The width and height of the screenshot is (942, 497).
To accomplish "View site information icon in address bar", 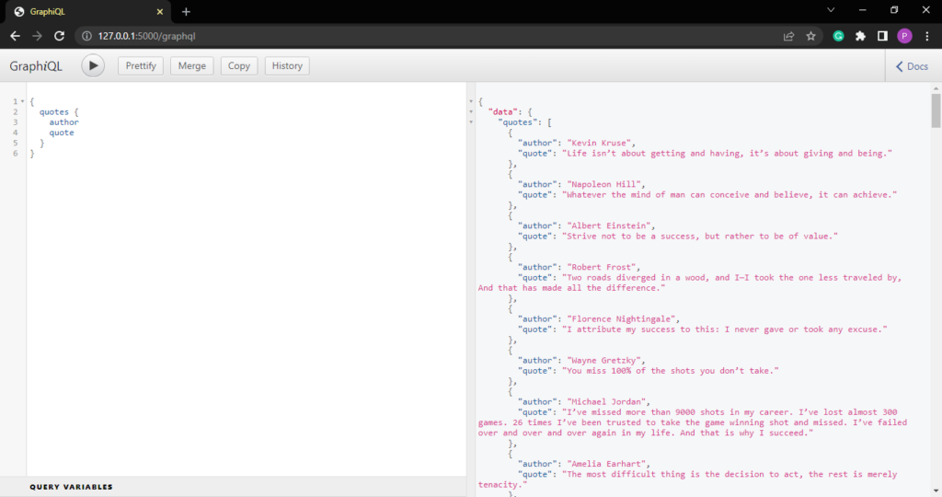I will (x=86, y=36).
